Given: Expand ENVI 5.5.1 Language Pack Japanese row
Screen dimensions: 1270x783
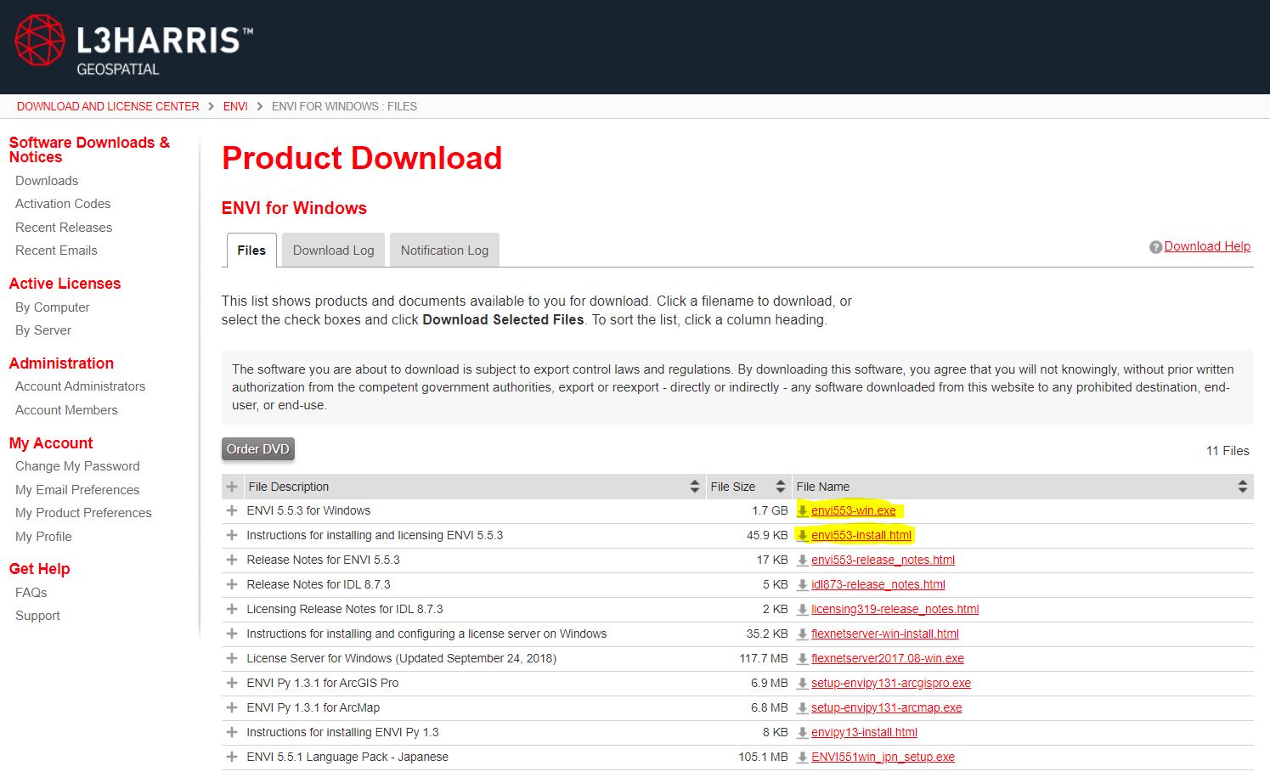Looking at the screenshot, I should pyautogui.click(x=231, y=758).
